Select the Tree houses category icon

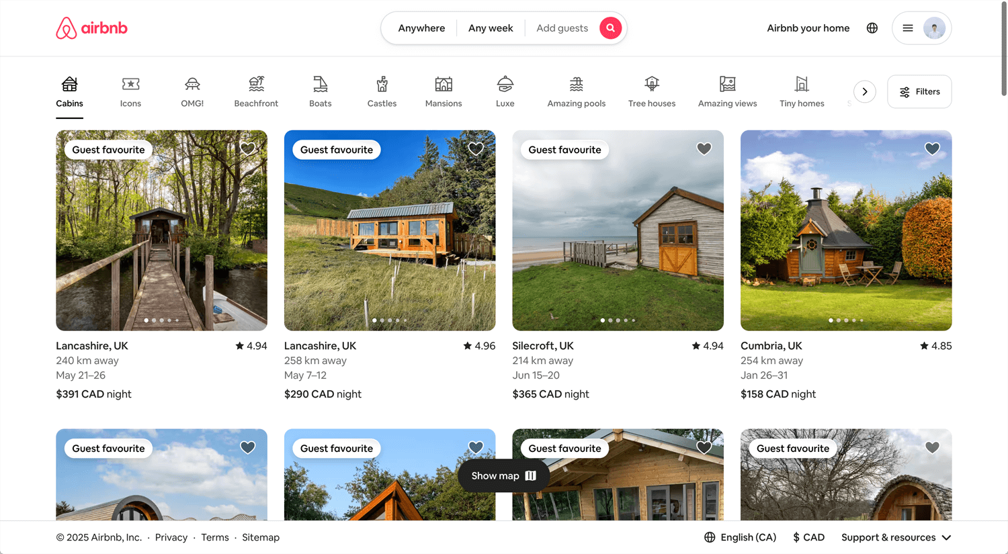click(x=652, y=84)
